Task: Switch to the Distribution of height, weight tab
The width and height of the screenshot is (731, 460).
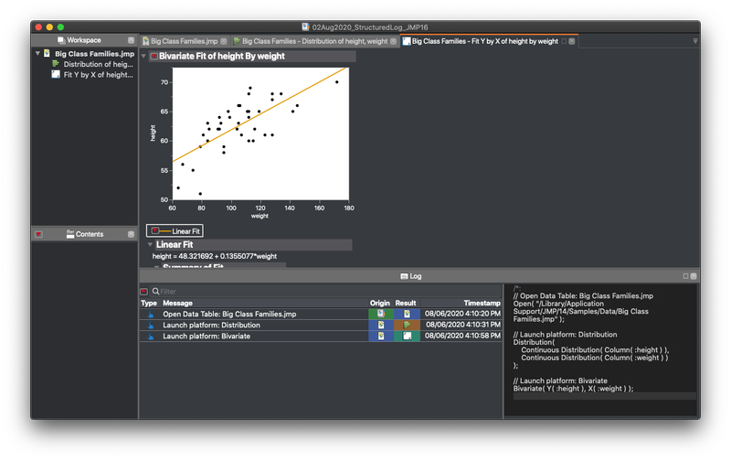Action: pos(314,41)
